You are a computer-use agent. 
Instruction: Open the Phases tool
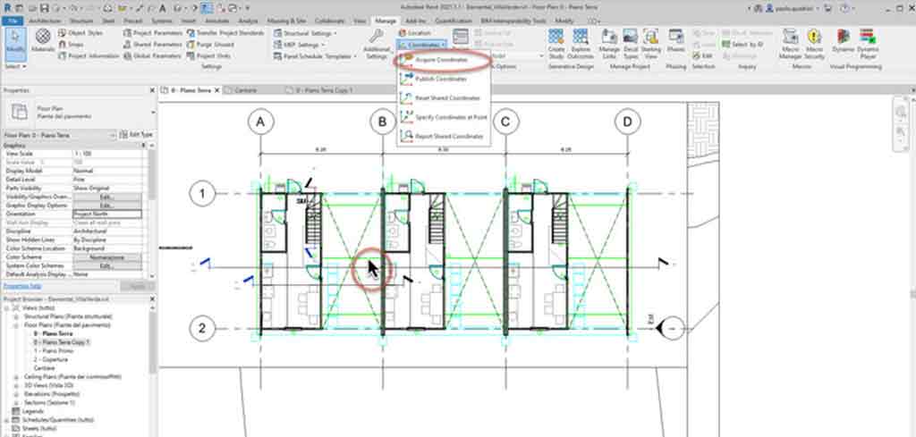click(x=676, y=41)
